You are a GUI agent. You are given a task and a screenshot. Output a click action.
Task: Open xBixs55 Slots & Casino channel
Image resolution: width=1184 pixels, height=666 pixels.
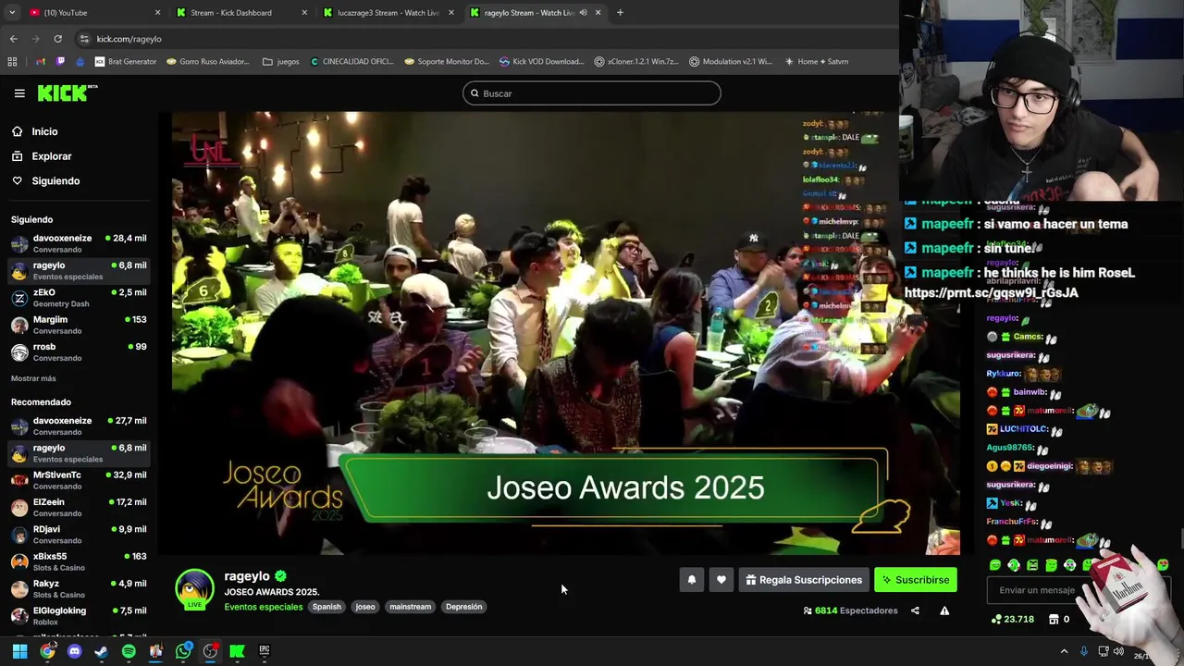click(79, 561)
